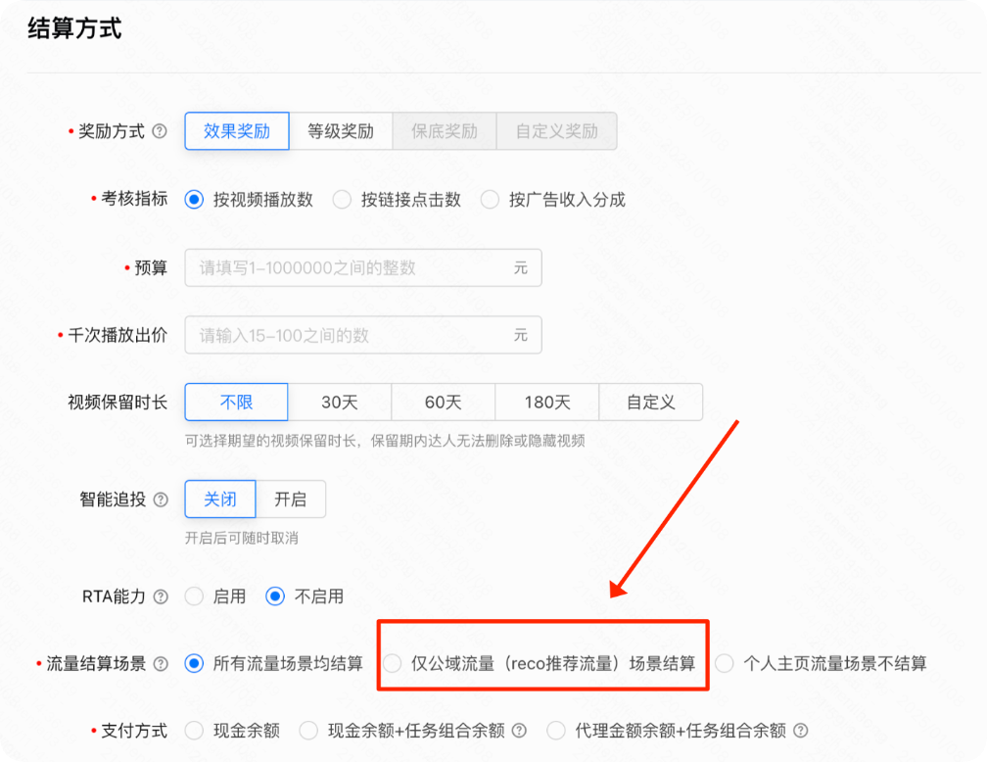The width and height of the screenshot is (987, 762).
Task: Set video retention to 30天
Action: pyautogui.click(x=340, y=402)
